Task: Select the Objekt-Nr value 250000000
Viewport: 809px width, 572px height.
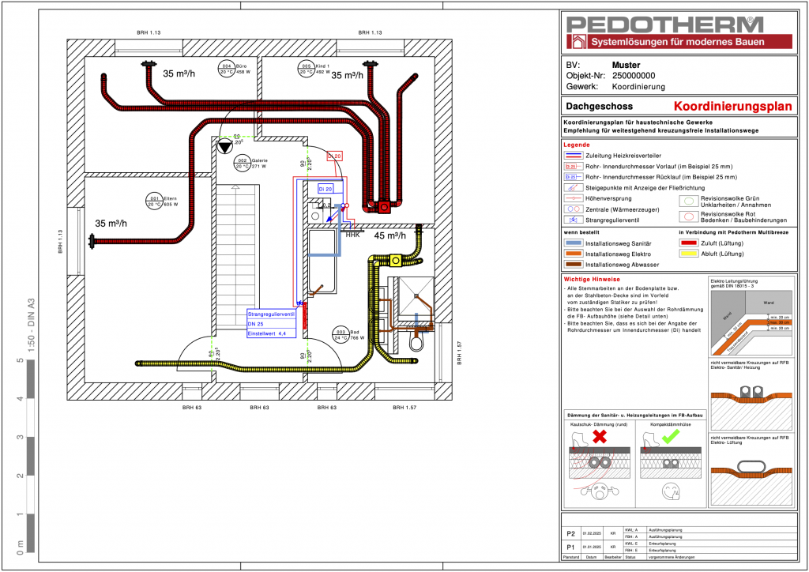Action: 634,75
